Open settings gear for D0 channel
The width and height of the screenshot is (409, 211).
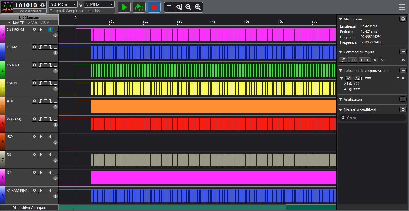click(34, 154)
